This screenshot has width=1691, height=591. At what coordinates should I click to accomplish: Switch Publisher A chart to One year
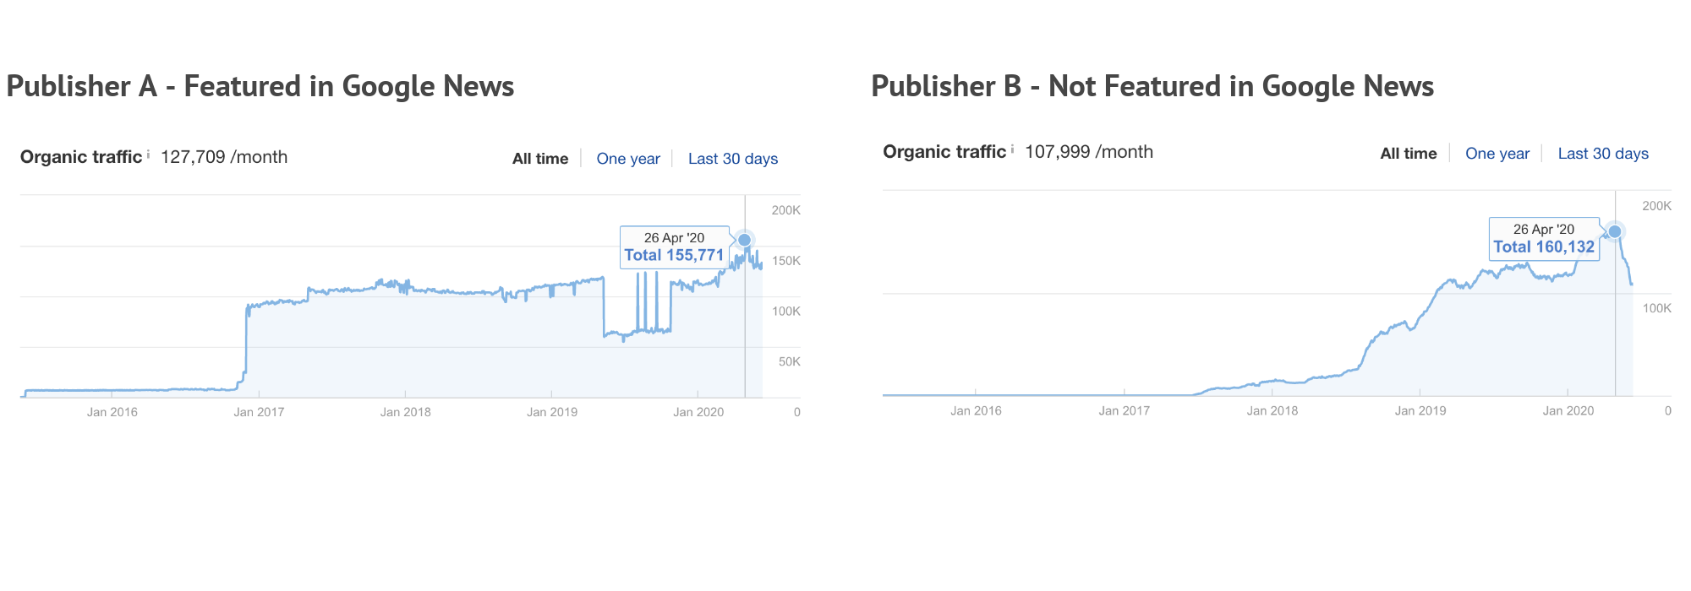[628, 159]
